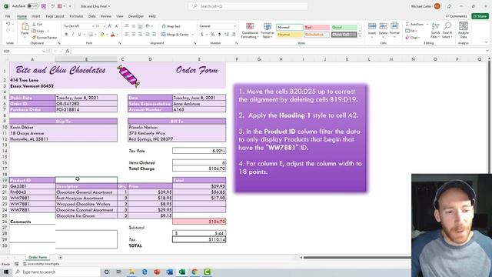Toggle Underline formatting
Viewport: 492px width, 277px height.
79,34
